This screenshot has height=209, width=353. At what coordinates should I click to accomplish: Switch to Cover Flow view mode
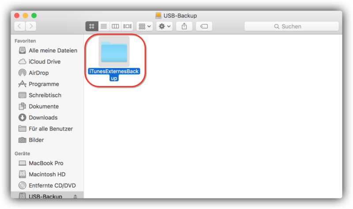(127, 26)
